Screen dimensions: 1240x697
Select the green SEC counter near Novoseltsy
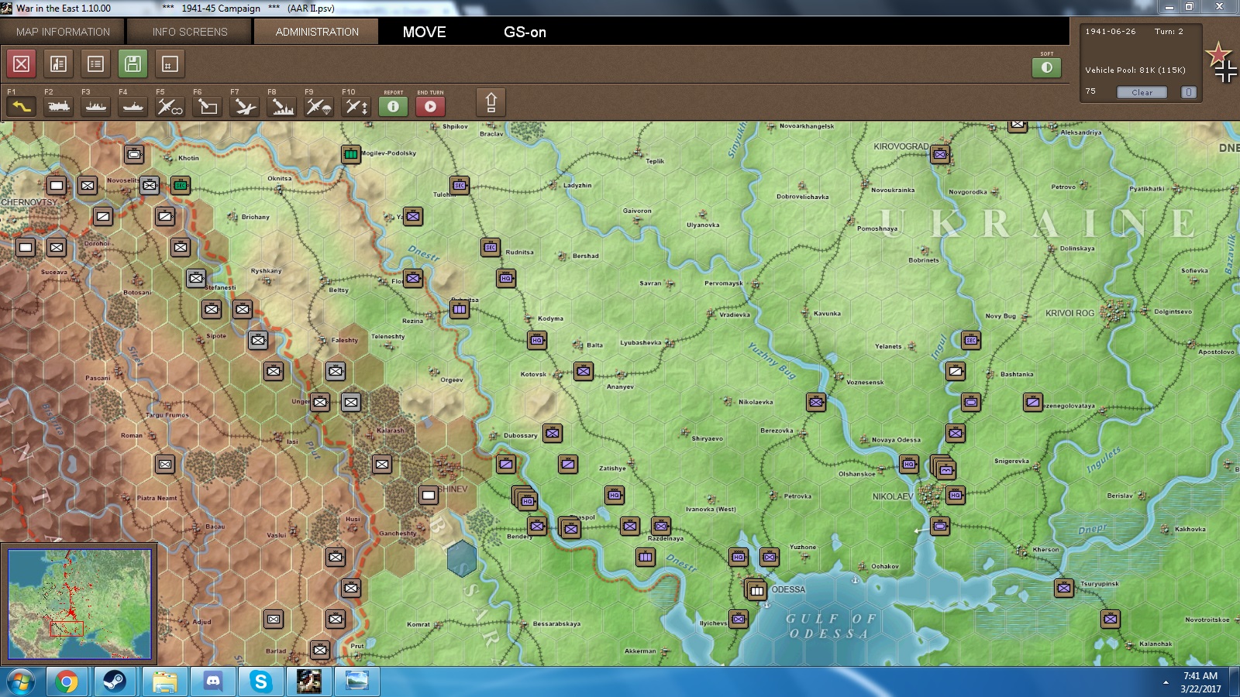click(x=181, y=185)
